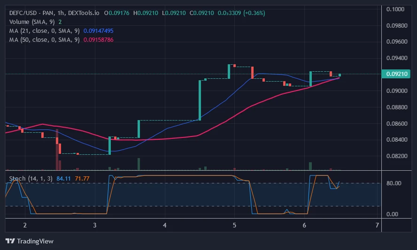The height and width of the screenshot is (250, 417).
Task: Click the 0.1000 price axis label
Action: click(395, 9)
